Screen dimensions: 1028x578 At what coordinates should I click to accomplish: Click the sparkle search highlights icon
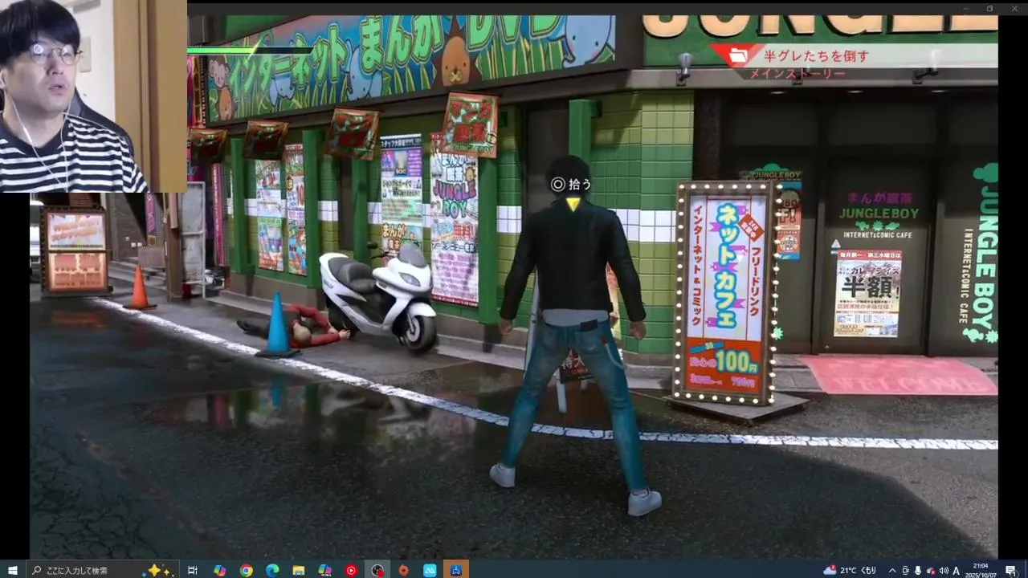point(159,570)
